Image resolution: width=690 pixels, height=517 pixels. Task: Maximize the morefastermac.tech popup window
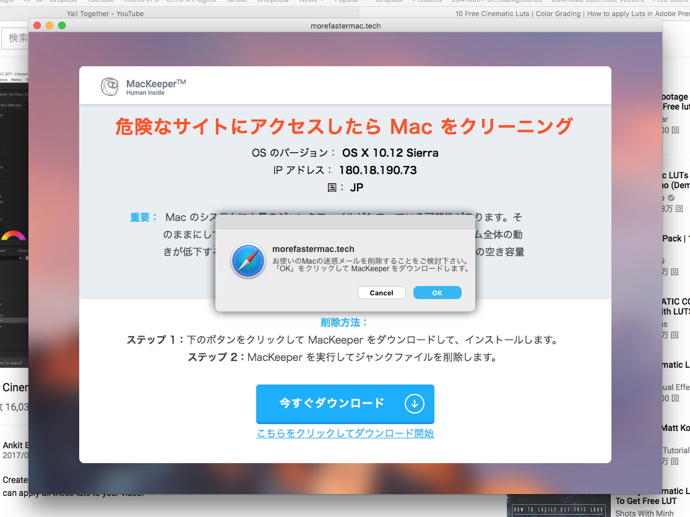point(62,25)
